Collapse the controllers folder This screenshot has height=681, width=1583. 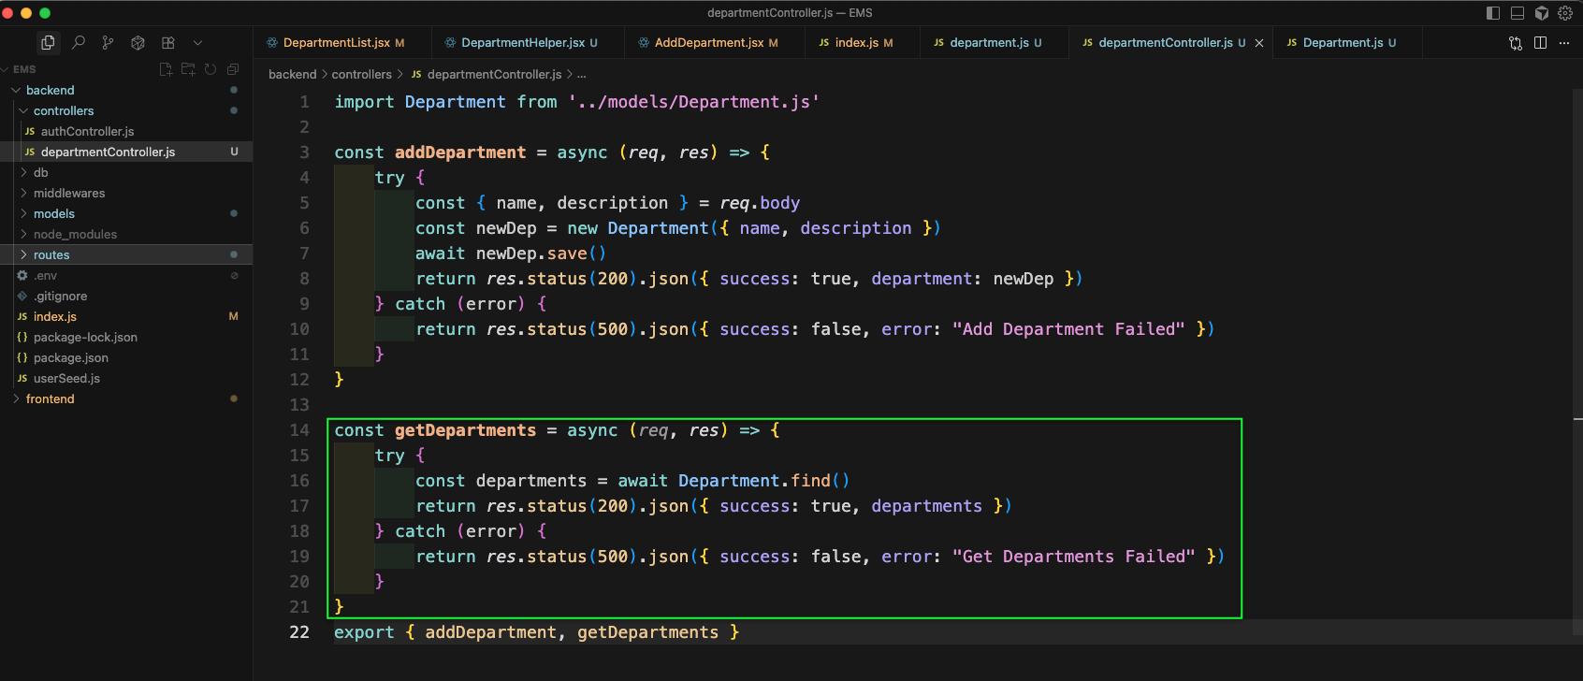[63, 111]
